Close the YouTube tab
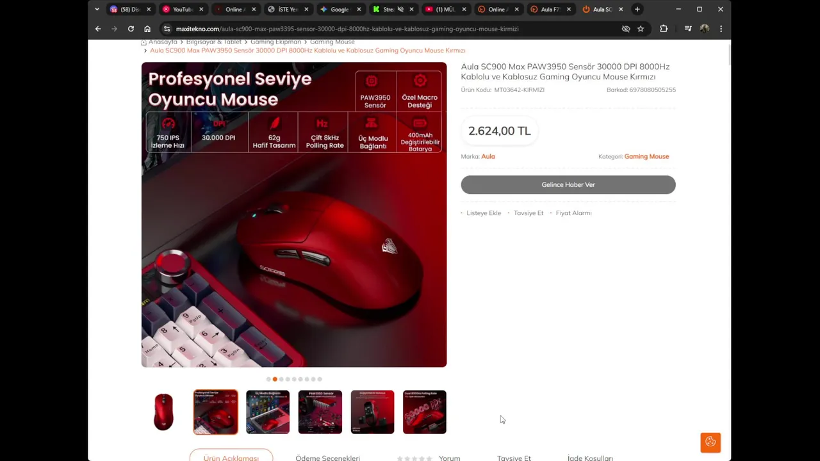Screen dimensions: 820x461 [201, 9]
